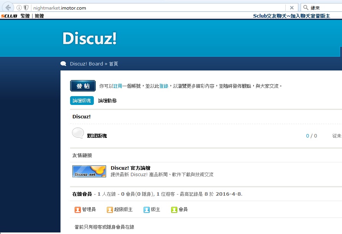Click the search magnifier icon
This screenshot has width=342, height=234.
[x=306, y=8]
